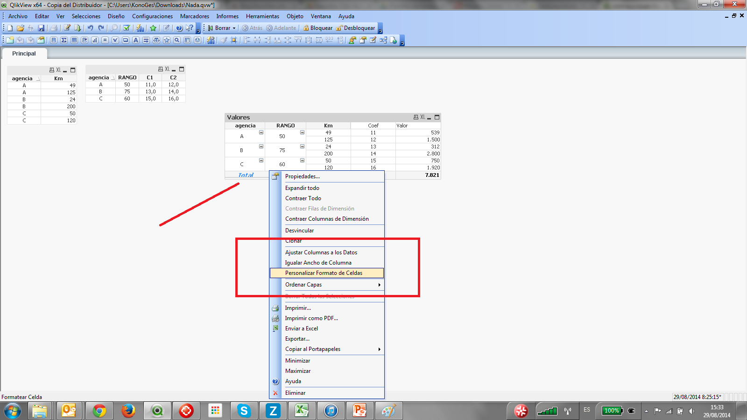The image size is (747, 420).
Task: Collapse RANGO 50 row in Valores table
Action: (x=302, y=133)
